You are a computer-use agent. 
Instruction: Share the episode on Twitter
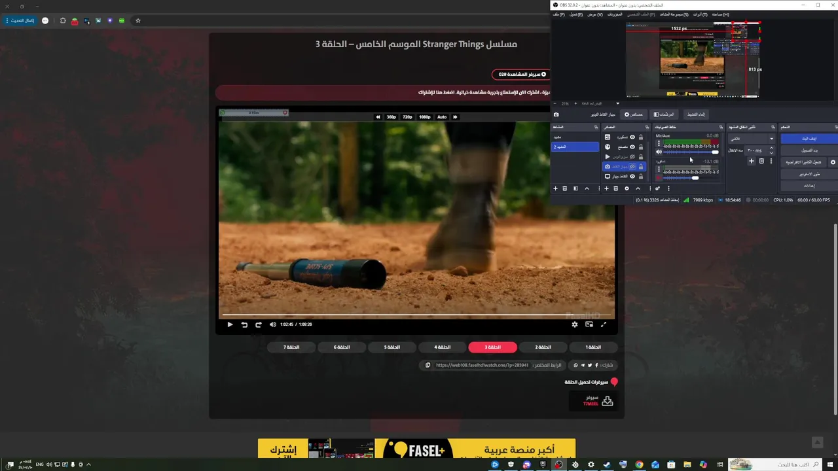(x=590, y=365)
